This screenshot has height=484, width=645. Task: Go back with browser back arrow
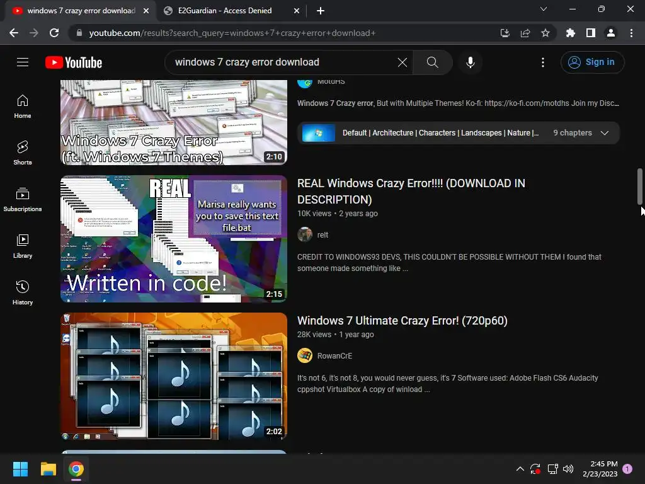(14, 33)
